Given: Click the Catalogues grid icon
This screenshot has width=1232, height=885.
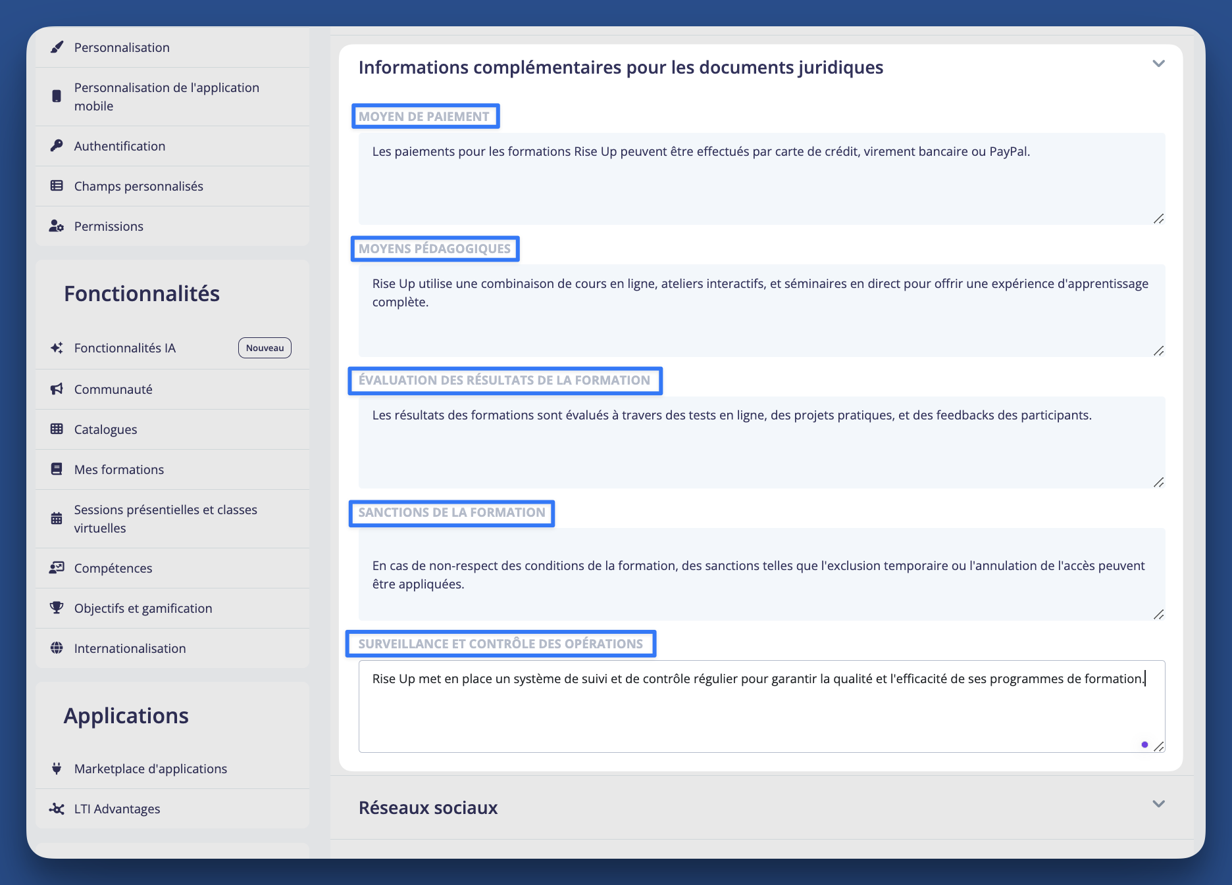Looking at the screenshot, I should tap(57, 429).
